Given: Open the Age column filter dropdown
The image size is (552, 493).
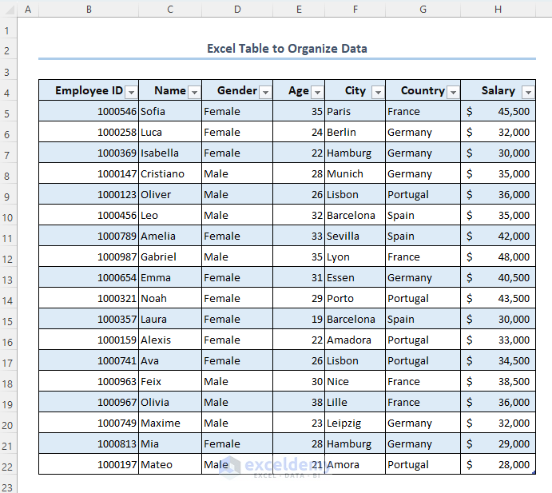Looking at the screenshot, I should pyautogui.click(x=318, y=92).
